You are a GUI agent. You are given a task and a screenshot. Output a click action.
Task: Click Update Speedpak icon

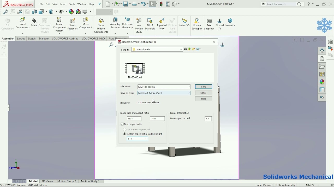point(197,24)
